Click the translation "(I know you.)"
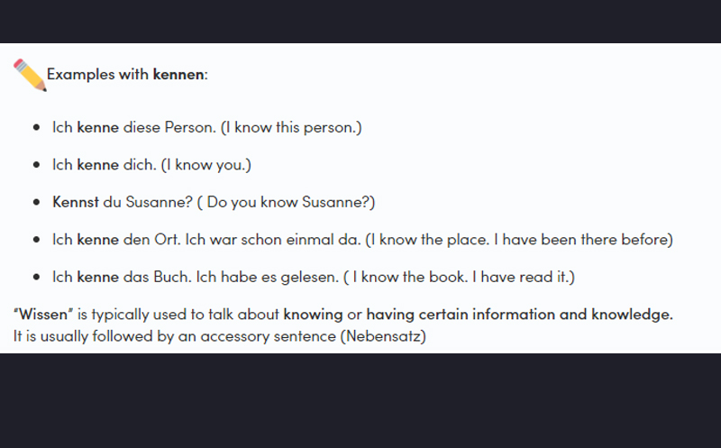Screen dimensions: 721x448 click(x=205, y=165)
